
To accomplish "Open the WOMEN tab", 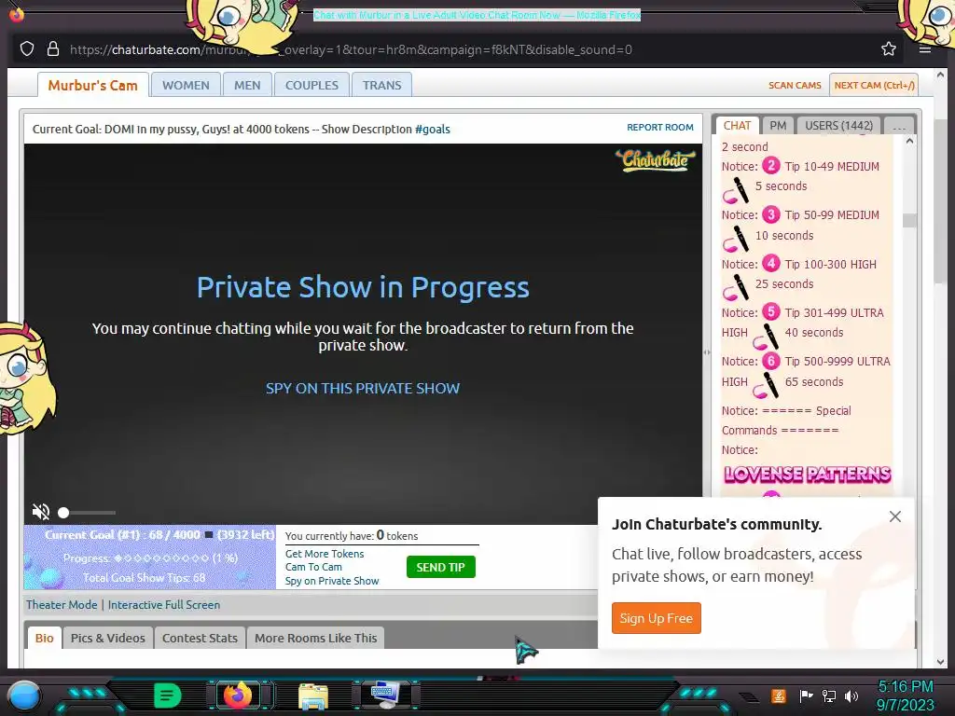I will pyautogui.click(x=186, y=85).
